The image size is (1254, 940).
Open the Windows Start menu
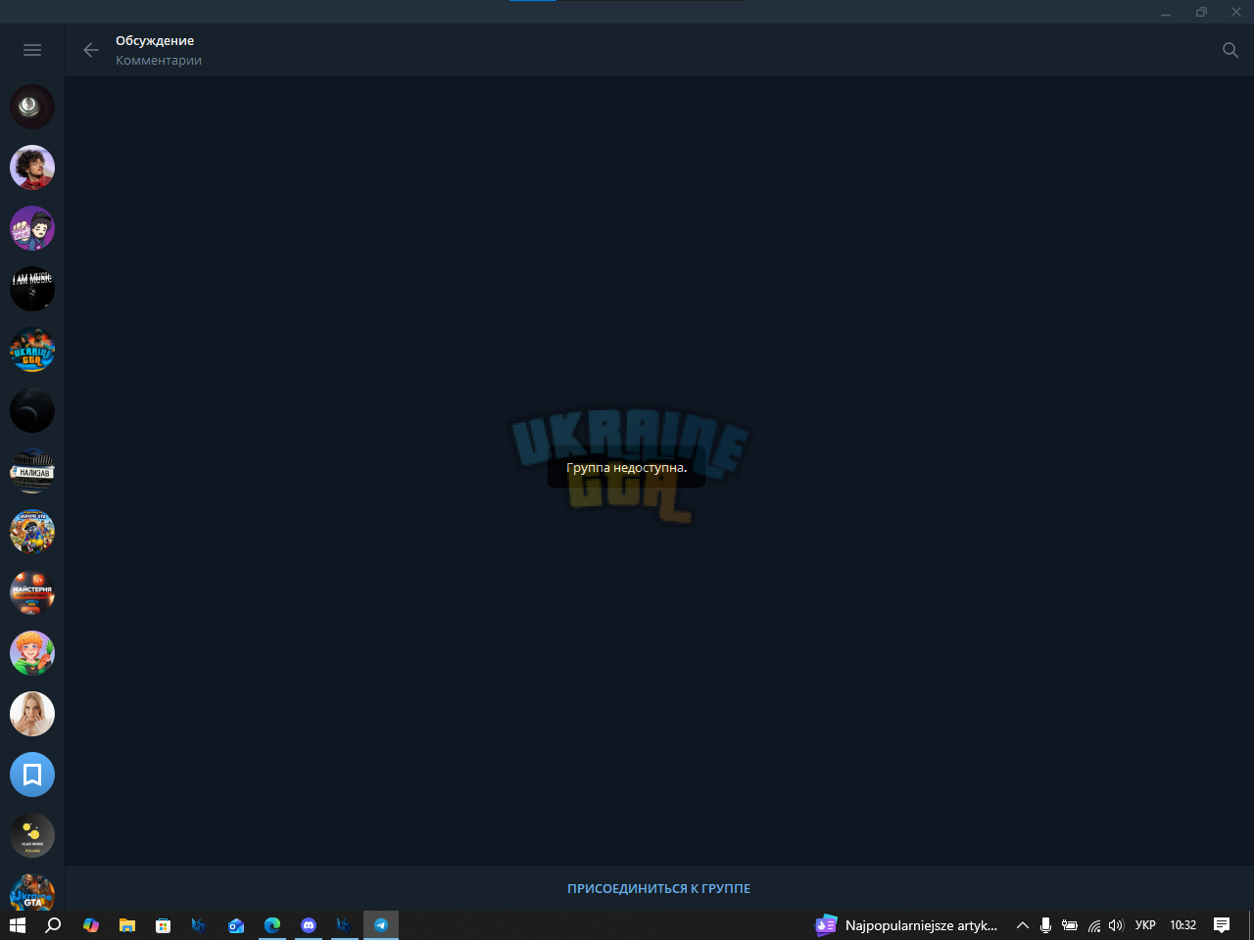[17, 924]
